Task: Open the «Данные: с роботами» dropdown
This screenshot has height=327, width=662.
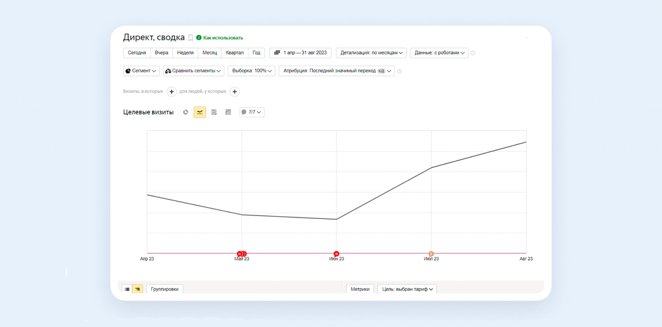Action: tap(439, 53)
